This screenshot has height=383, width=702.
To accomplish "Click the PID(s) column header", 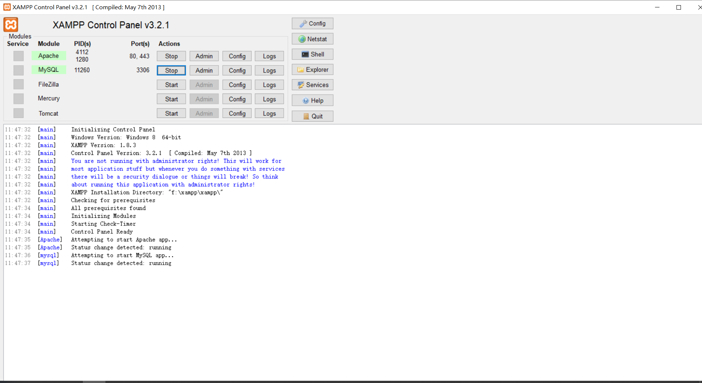I will (x=82, y=44).
